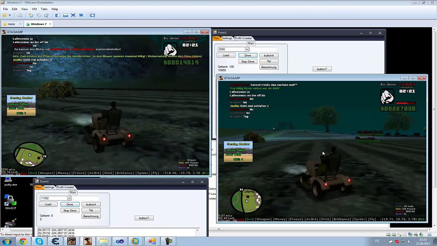Click button4 in upper Form1 window
Image resolution: width=437 pixels, height=246 pixels.
(x=269, y=55)
